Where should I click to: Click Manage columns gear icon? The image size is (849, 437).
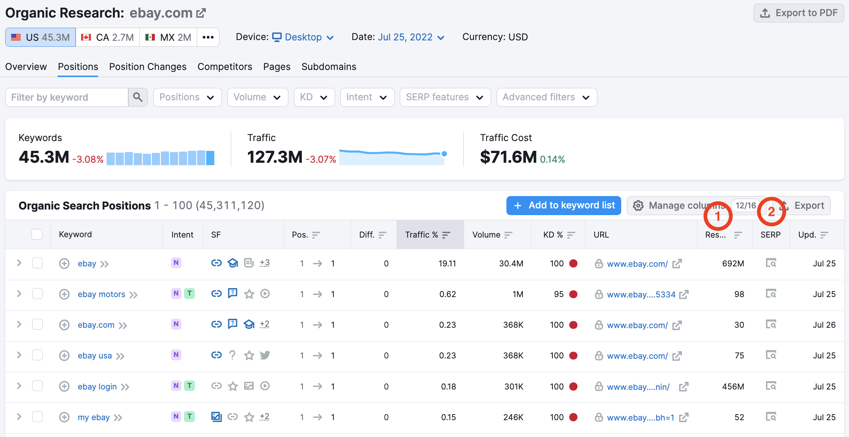coord(638,205)
